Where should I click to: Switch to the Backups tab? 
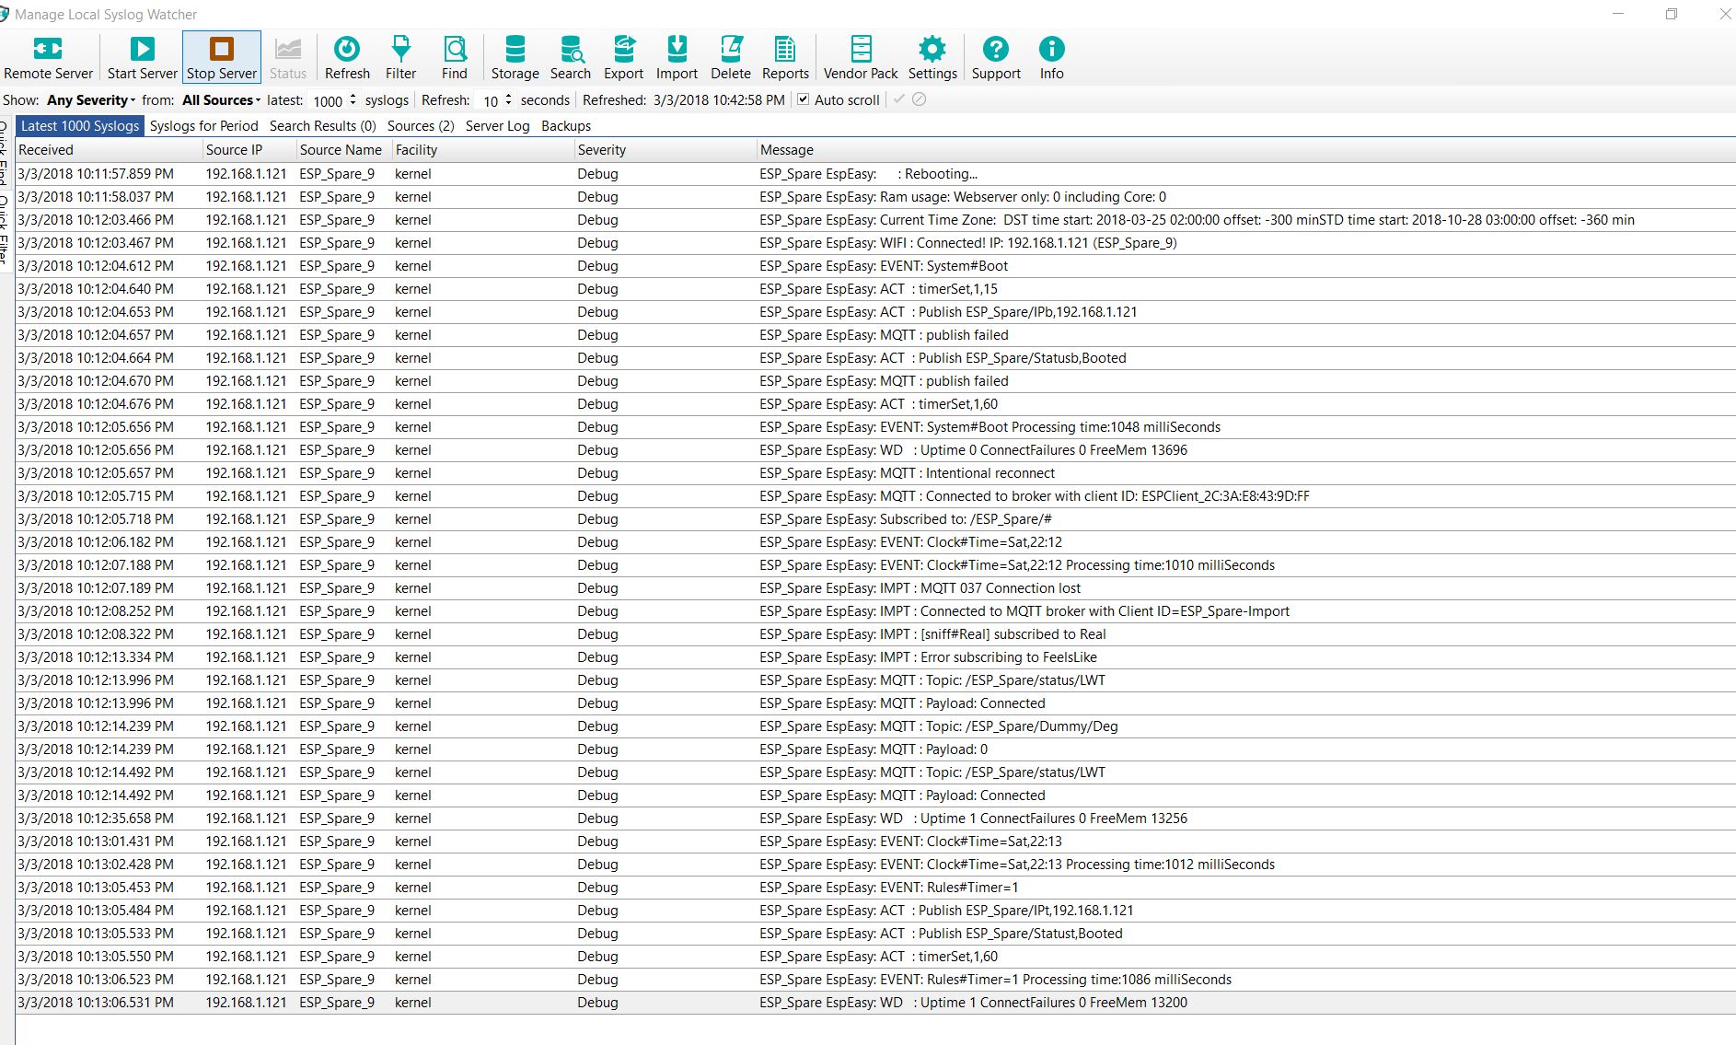coord(565,126)
